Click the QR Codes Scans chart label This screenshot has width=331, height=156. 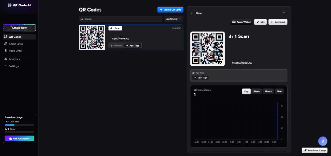click(203, 90)
